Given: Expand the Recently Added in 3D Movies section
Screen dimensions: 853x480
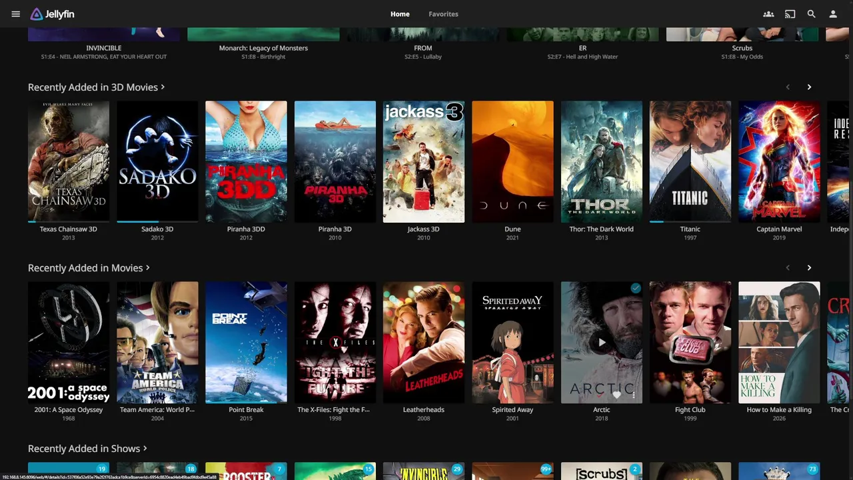Looking at the screenshot, I should pos(96,87).
